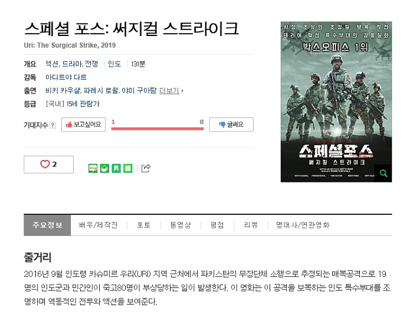Image resolution: width=413 pixels, height=314 pixels.
Task: Open 명대사/연관영화 tab
Action: click(x=303, y=225)
